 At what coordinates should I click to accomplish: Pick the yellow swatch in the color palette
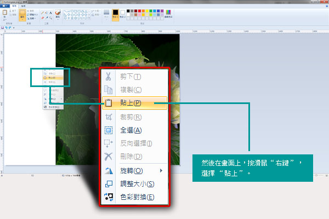coord(147,11)
